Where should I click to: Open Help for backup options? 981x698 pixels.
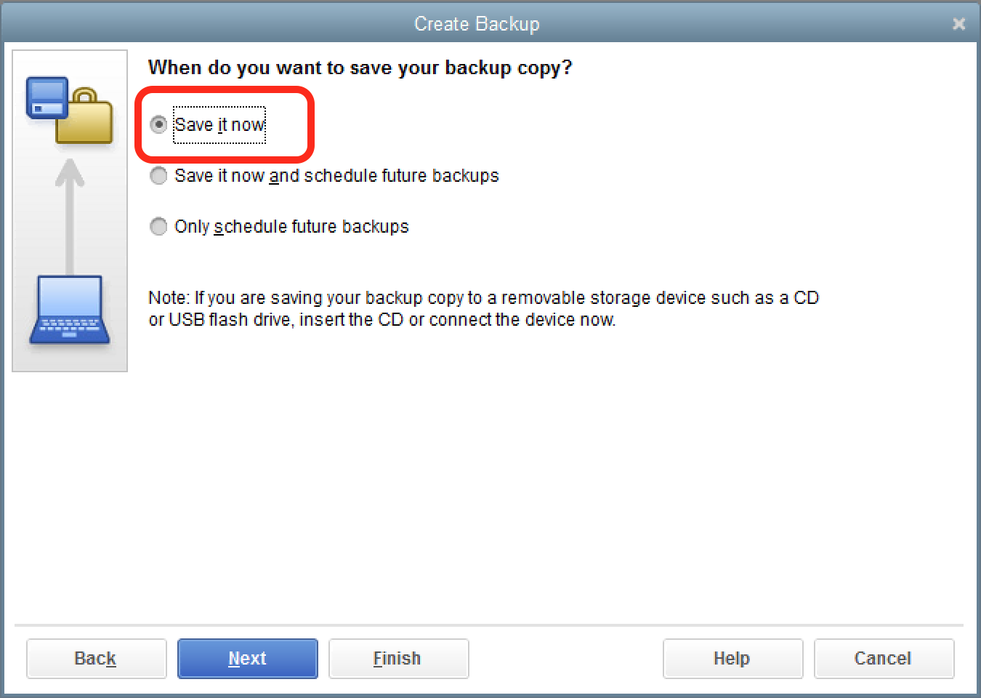tap(733, 659)
